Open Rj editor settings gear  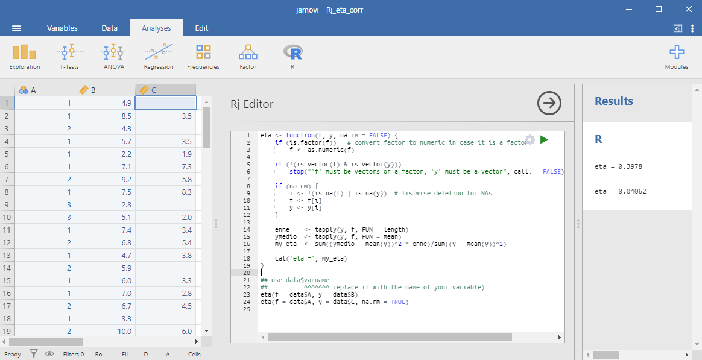530,140
